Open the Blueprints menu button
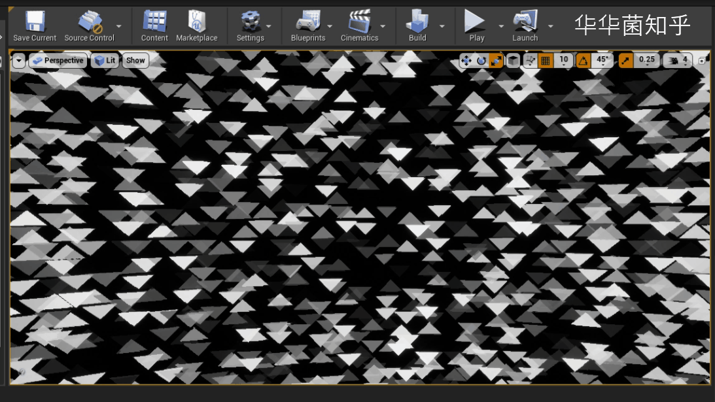This screenshot has width=715, height=402. coord(308,26)
